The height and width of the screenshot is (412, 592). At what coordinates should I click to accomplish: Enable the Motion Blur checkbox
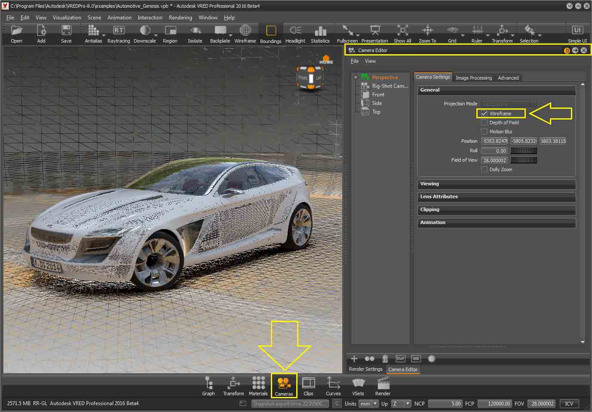pyautogui.click(x=484, y=131)
